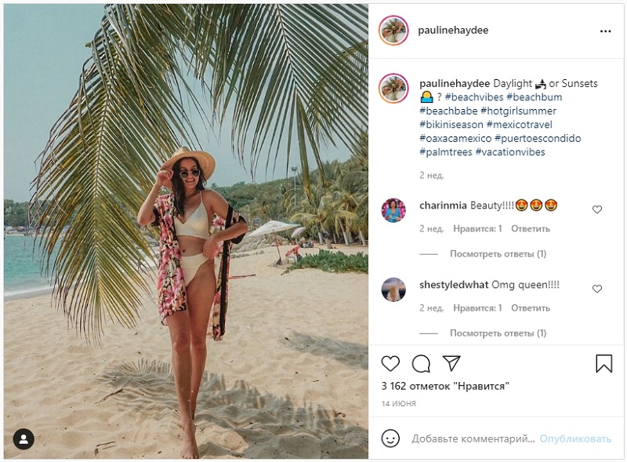Reply to charinmia's comment
The image size is (627, 462).
(531, 229)
